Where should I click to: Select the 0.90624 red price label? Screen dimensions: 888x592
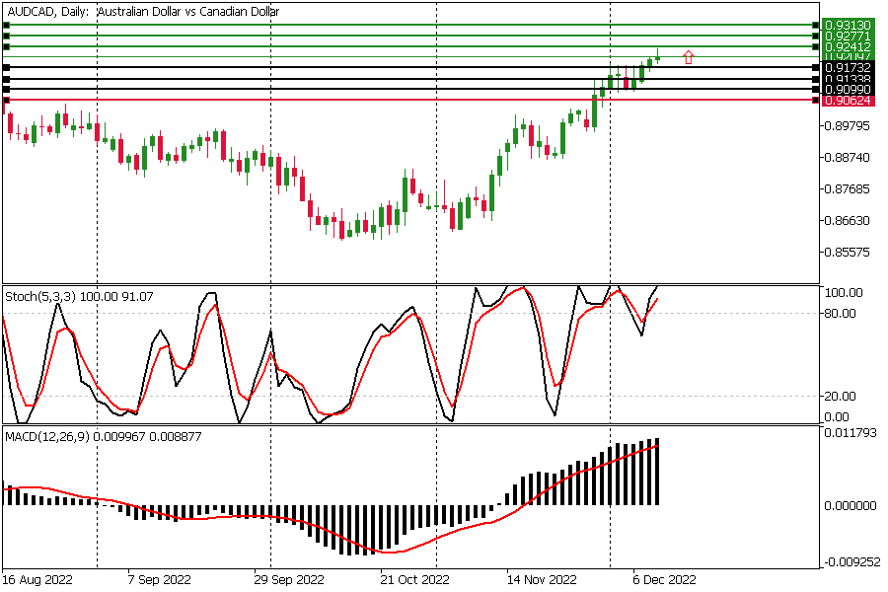848,101
